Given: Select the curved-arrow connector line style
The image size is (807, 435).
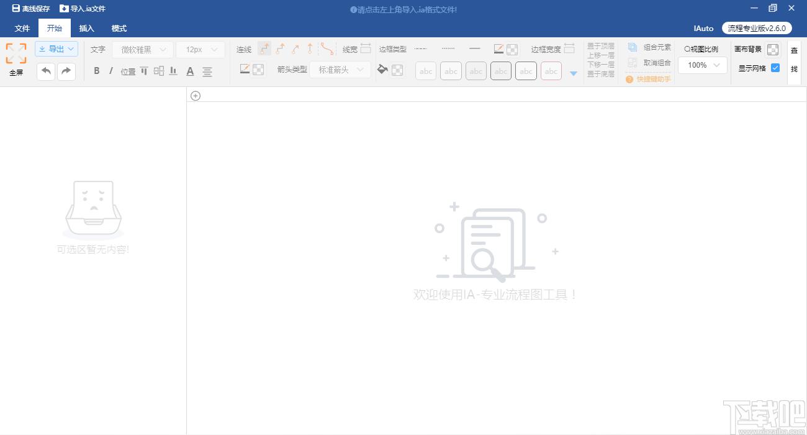Looking at the screenshot, I should click(x=295, y=48).
